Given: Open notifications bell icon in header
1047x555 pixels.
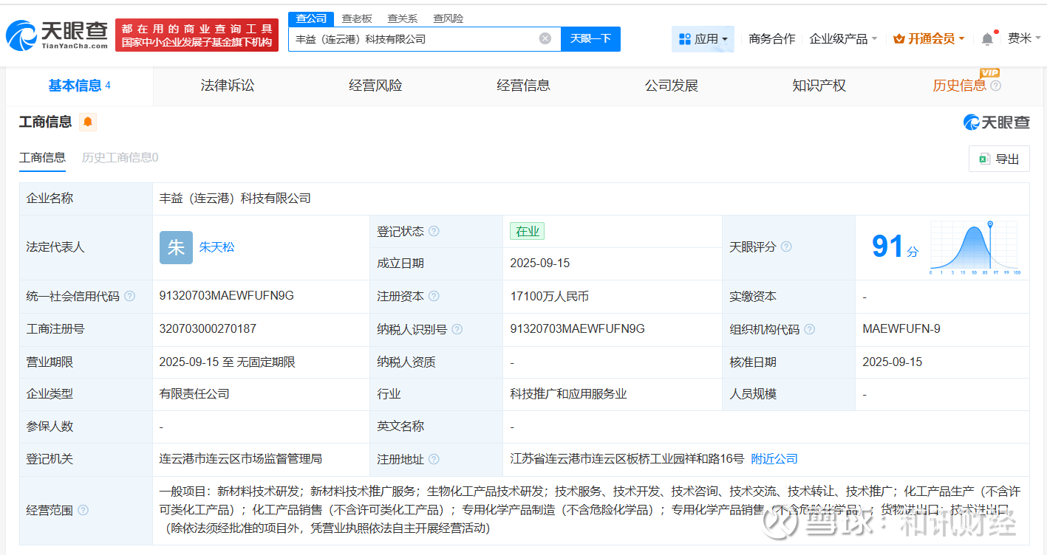Looking at the screenshot, I should (987, 39).
